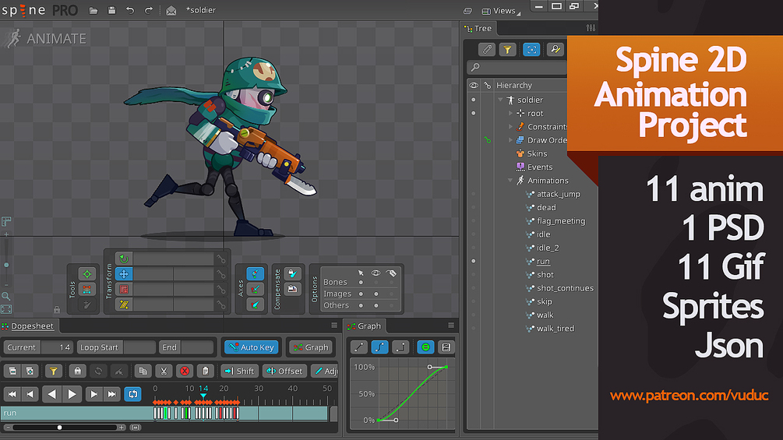Viewport: 783px width, 440px height.
Task: Click the Hierarchy eye column header
Action: coord(474,86)
